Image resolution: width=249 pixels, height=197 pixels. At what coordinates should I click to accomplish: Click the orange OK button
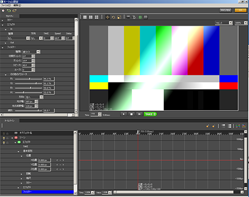241,10
